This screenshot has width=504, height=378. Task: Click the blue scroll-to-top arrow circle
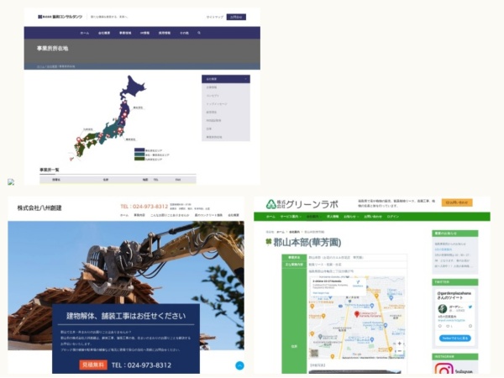(239, 365)
